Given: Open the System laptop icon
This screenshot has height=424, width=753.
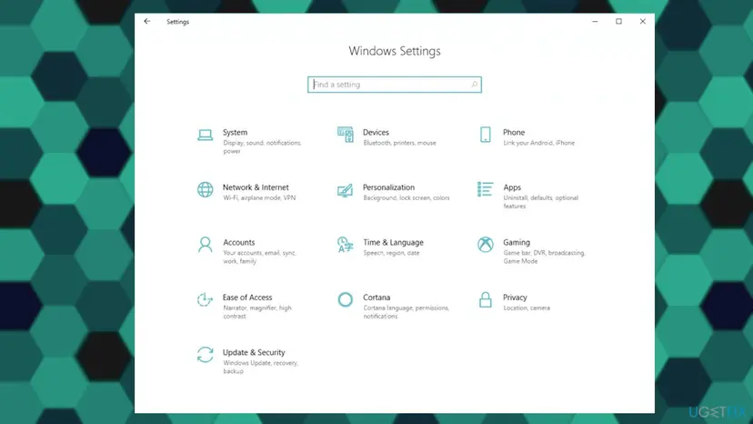Looking at the screenshot, I should (205, 135).
